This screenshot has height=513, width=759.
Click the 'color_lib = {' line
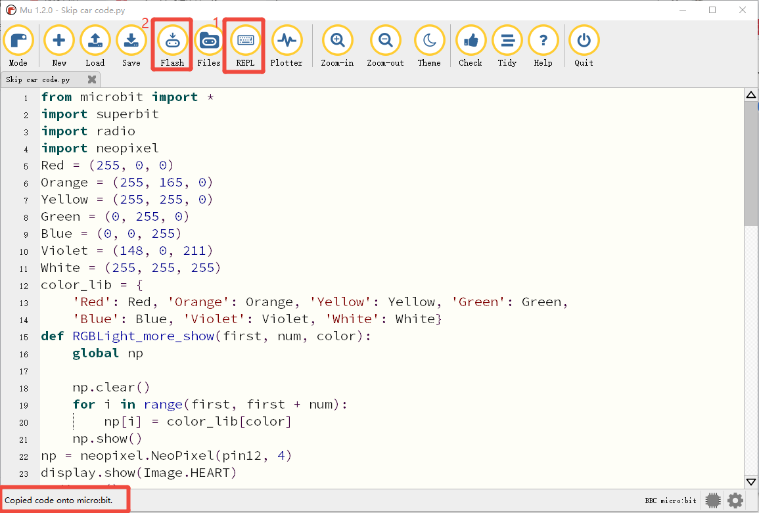click(92, 285)
